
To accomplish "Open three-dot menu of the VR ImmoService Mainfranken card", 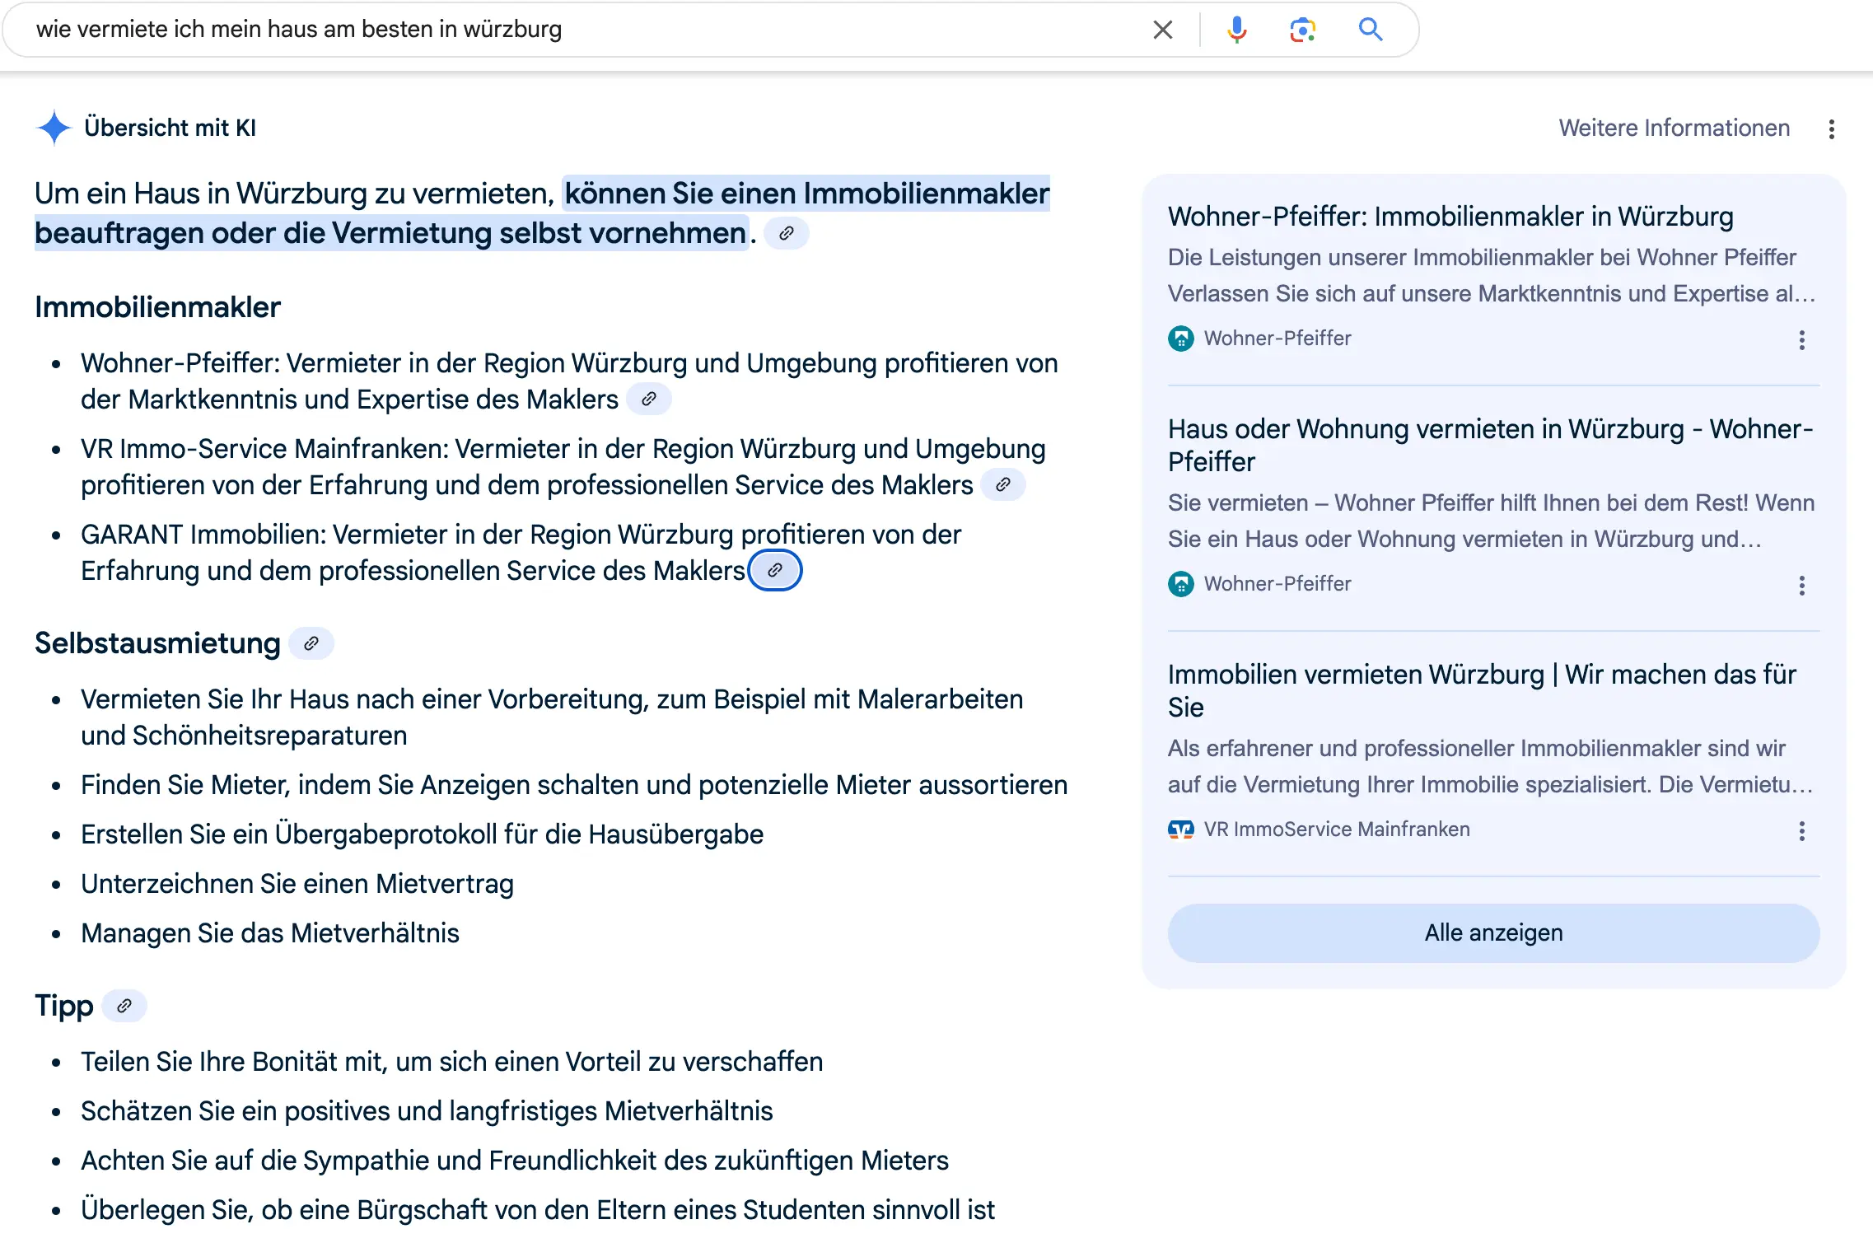I will [1802, 831].
